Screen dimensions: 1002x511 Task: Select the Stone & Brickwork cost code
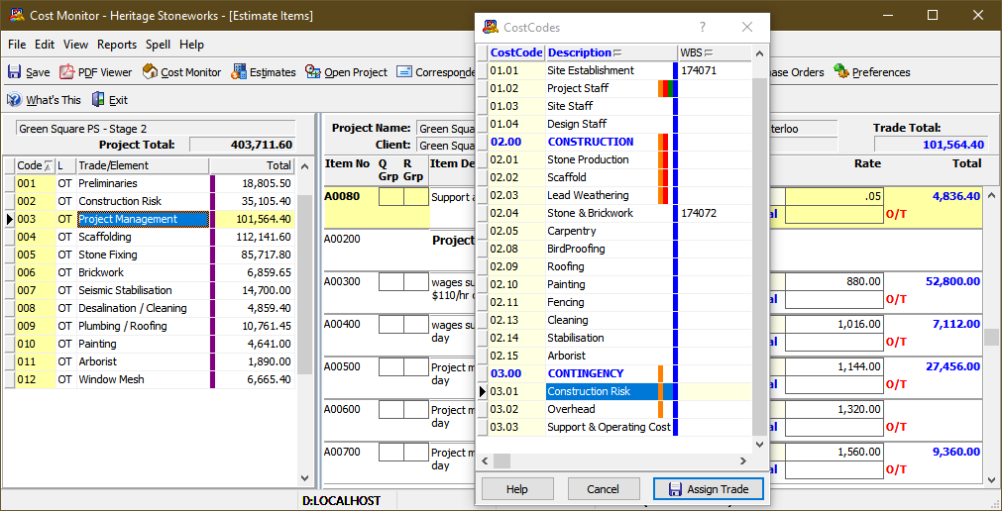click(614, 213)
